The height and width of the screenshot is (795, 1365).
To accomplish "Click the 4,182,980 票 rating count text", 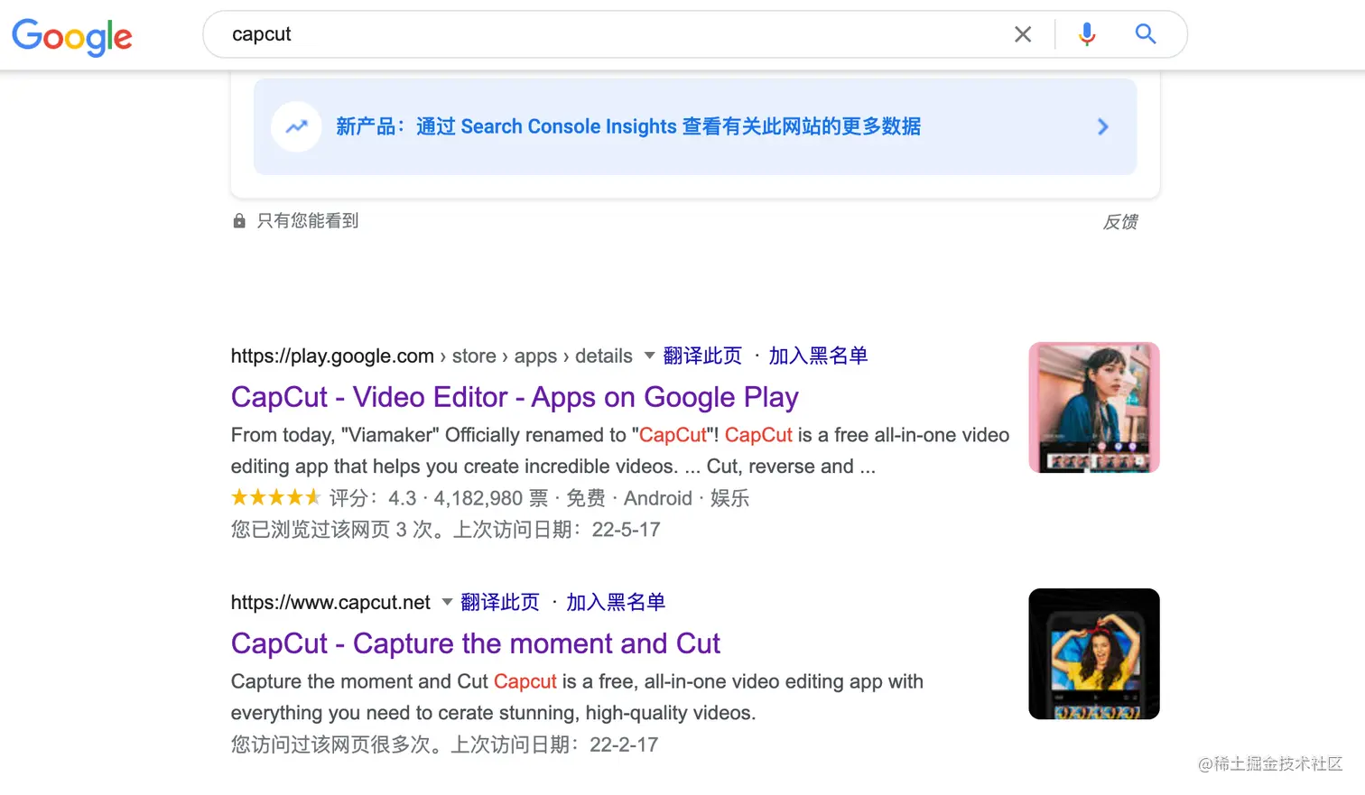I will point(491,498).
